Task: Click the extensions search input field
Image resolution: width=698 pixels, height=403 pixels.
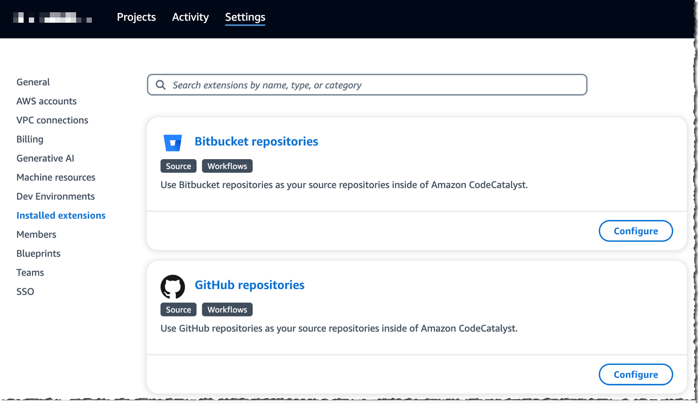Action: [x=350, y=85]
